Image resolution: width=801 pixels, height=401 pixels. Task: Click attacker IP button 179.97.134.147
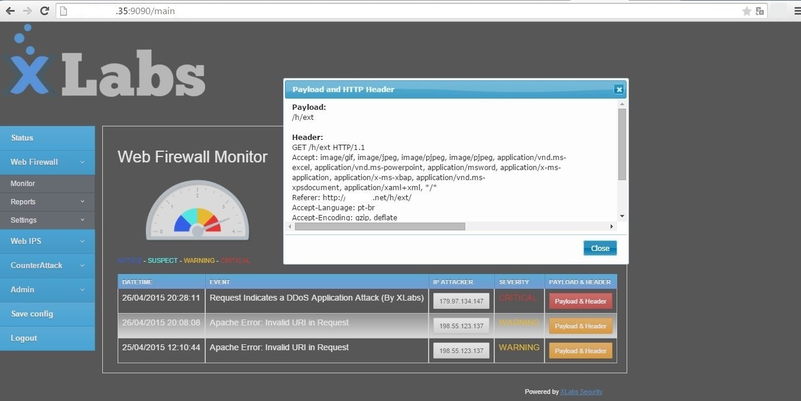461,301
